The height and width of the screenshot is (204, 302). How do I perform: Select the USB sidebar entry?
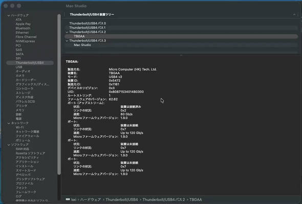click(x=19, y=67)
